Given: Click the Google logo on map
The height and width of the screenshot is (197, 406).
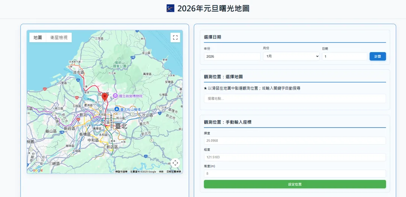Looking at the screenshot, I should tap(36, 170).
